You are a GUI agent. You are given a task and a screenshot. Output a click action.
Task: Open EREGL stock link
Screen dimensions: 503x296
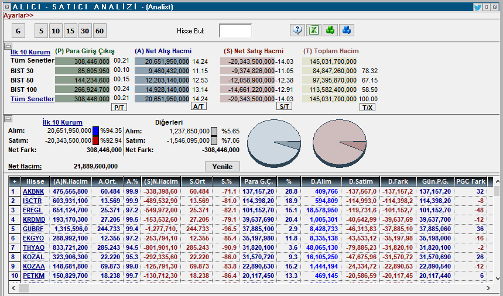pyautogui.click(x=33, y=210)
